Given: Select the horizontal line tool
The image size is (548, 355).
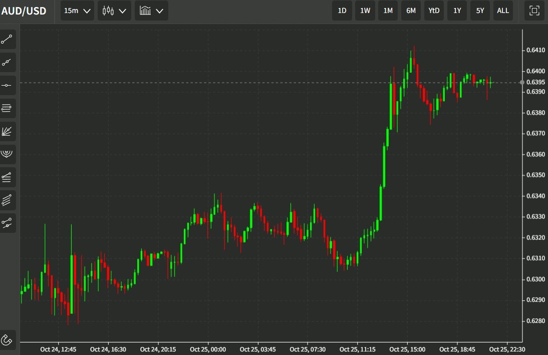Looking at the screenshot, I should coord(7,85).
